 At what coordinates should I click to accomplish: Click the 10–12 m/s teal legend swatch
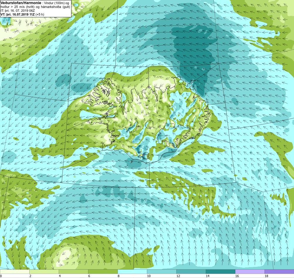click(162, 272)
